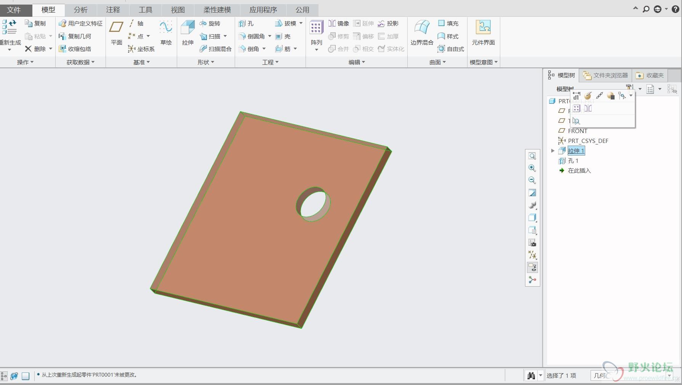Open the 收藏夹 panel tab
Viewport: 682px width, 385px height.
[650, 75]
